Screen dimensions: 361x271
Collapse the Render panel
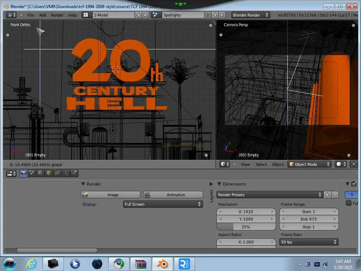tap(83, 184)
